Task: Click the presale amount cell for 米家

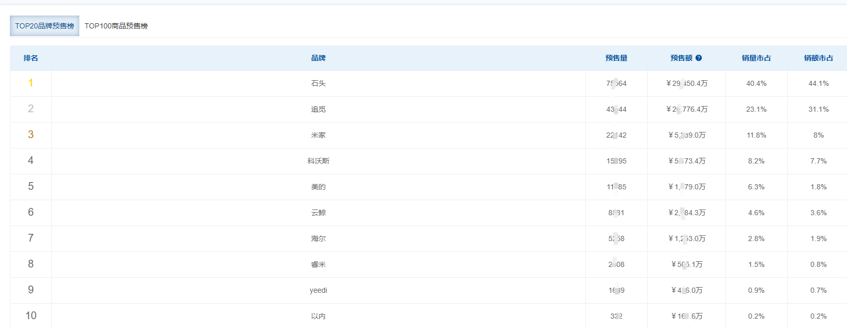Action: 687,135
